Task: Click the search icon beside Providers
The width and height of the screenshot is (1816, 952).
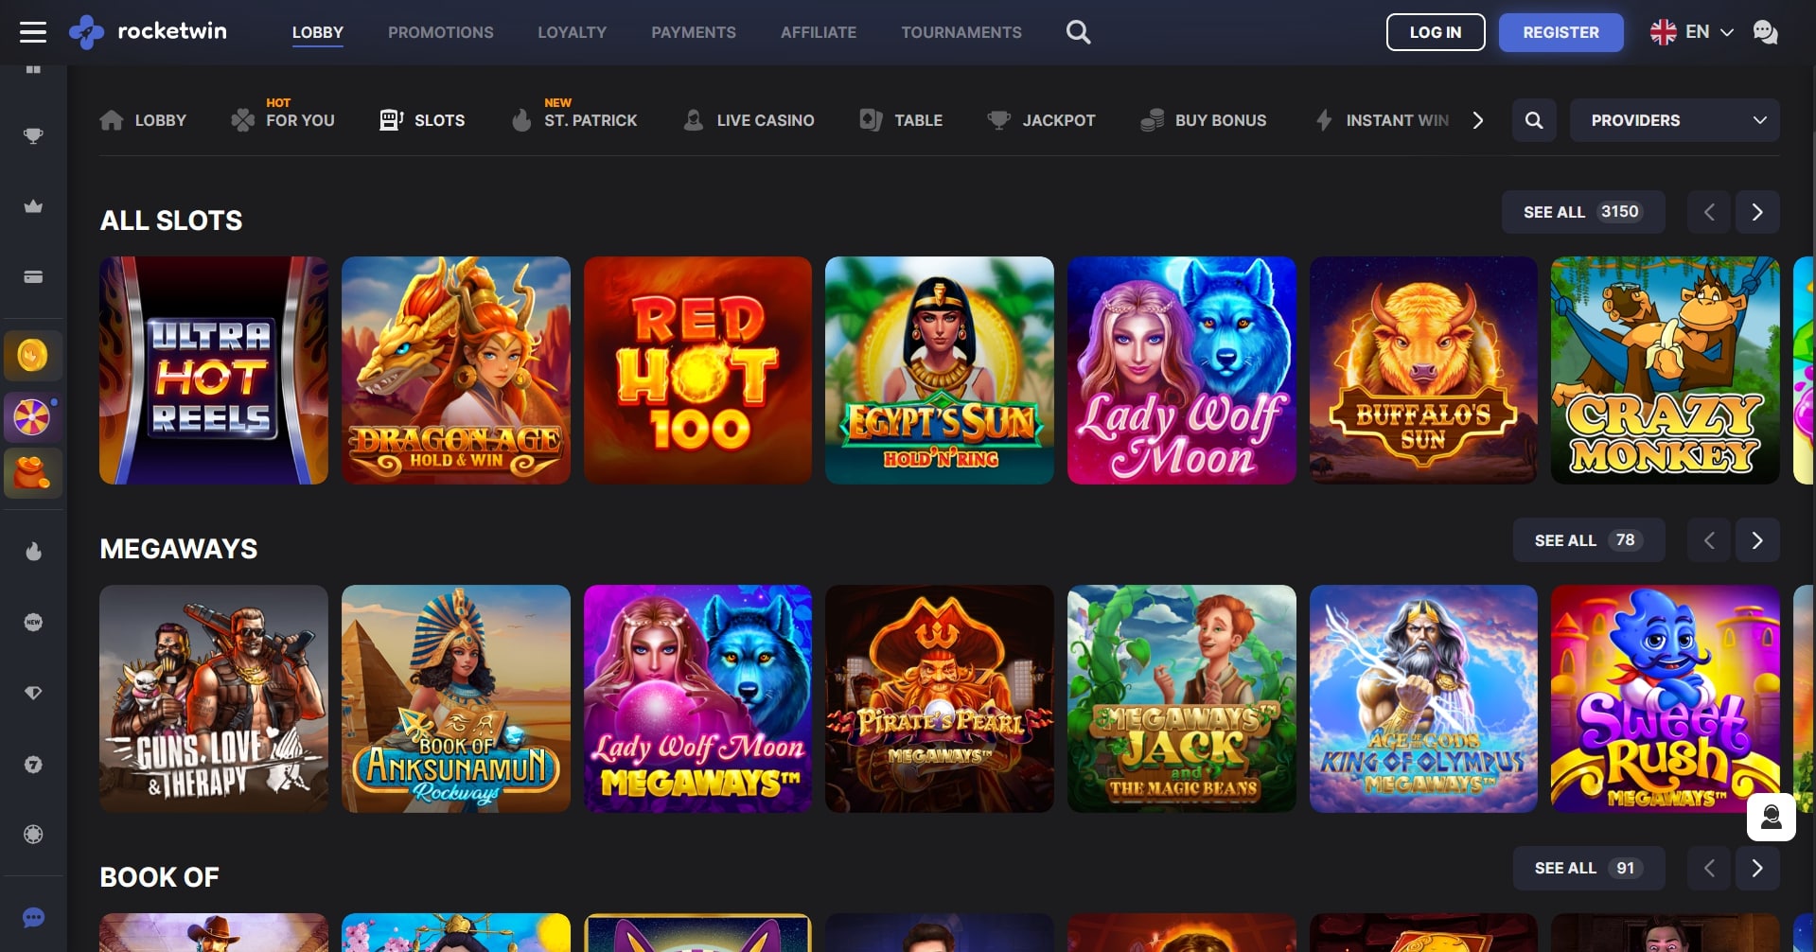Action: (1534, 120)
